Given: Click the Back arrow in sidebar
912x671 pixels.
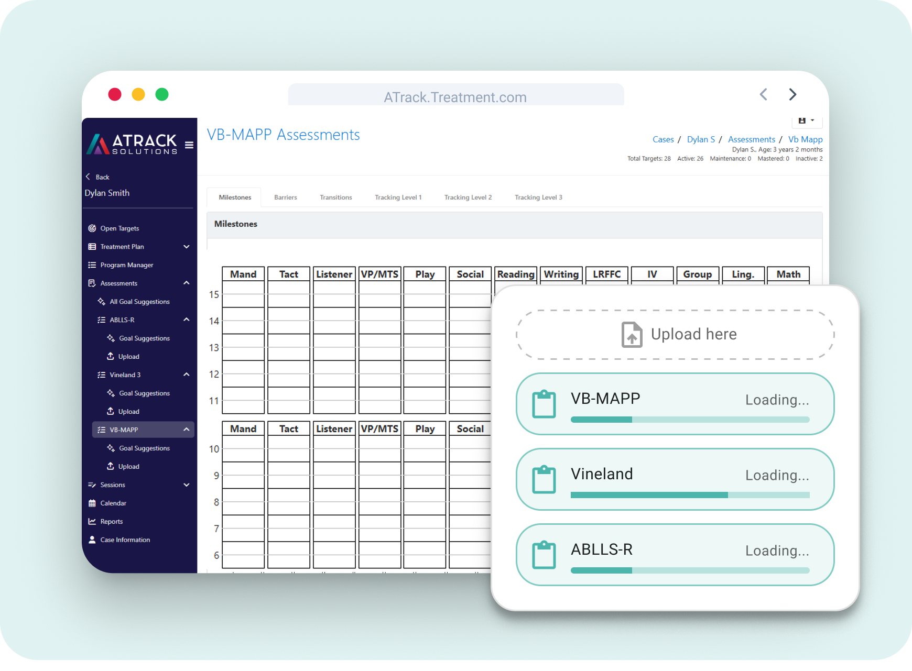Looking at the screenshot, I should click(x=88, y=177).
